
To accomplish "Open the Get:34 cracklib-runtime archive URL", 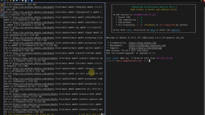I will click(x=33, y=53).
